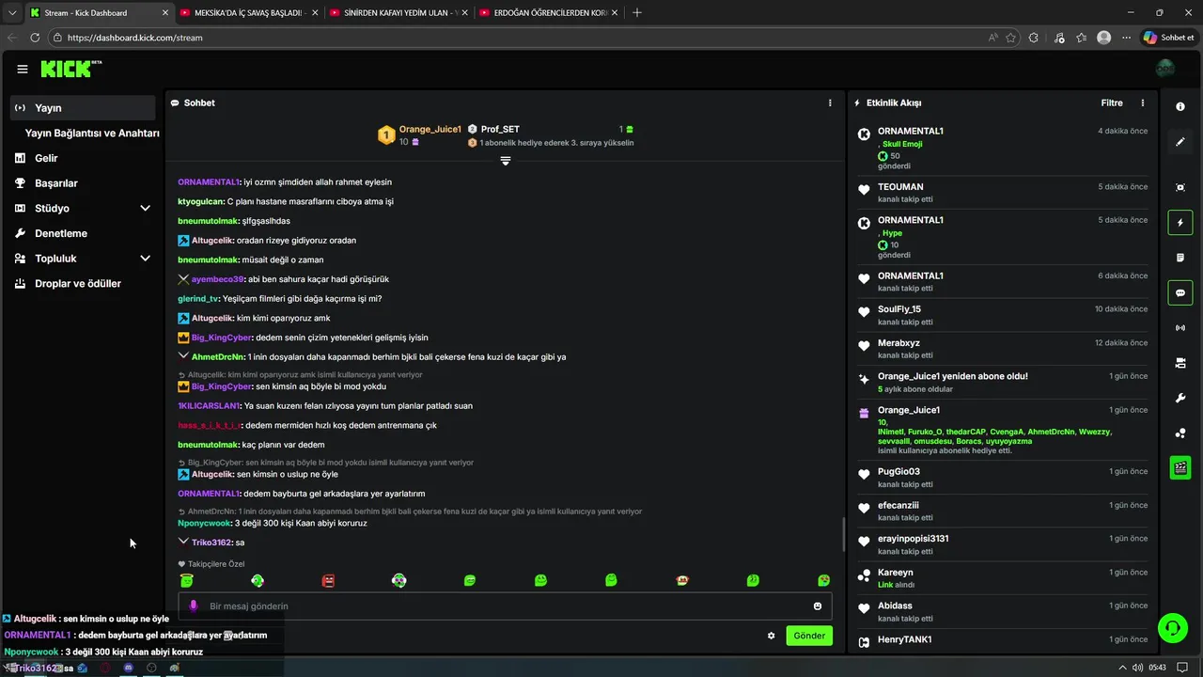The height and width of the screenshot is (677, 1203).
Task: Click the chat scrollbar
Action: [842, 536]
